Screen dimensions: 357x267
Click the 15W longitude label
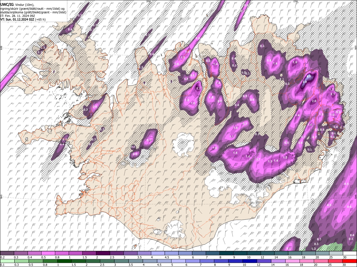point(295,1)
